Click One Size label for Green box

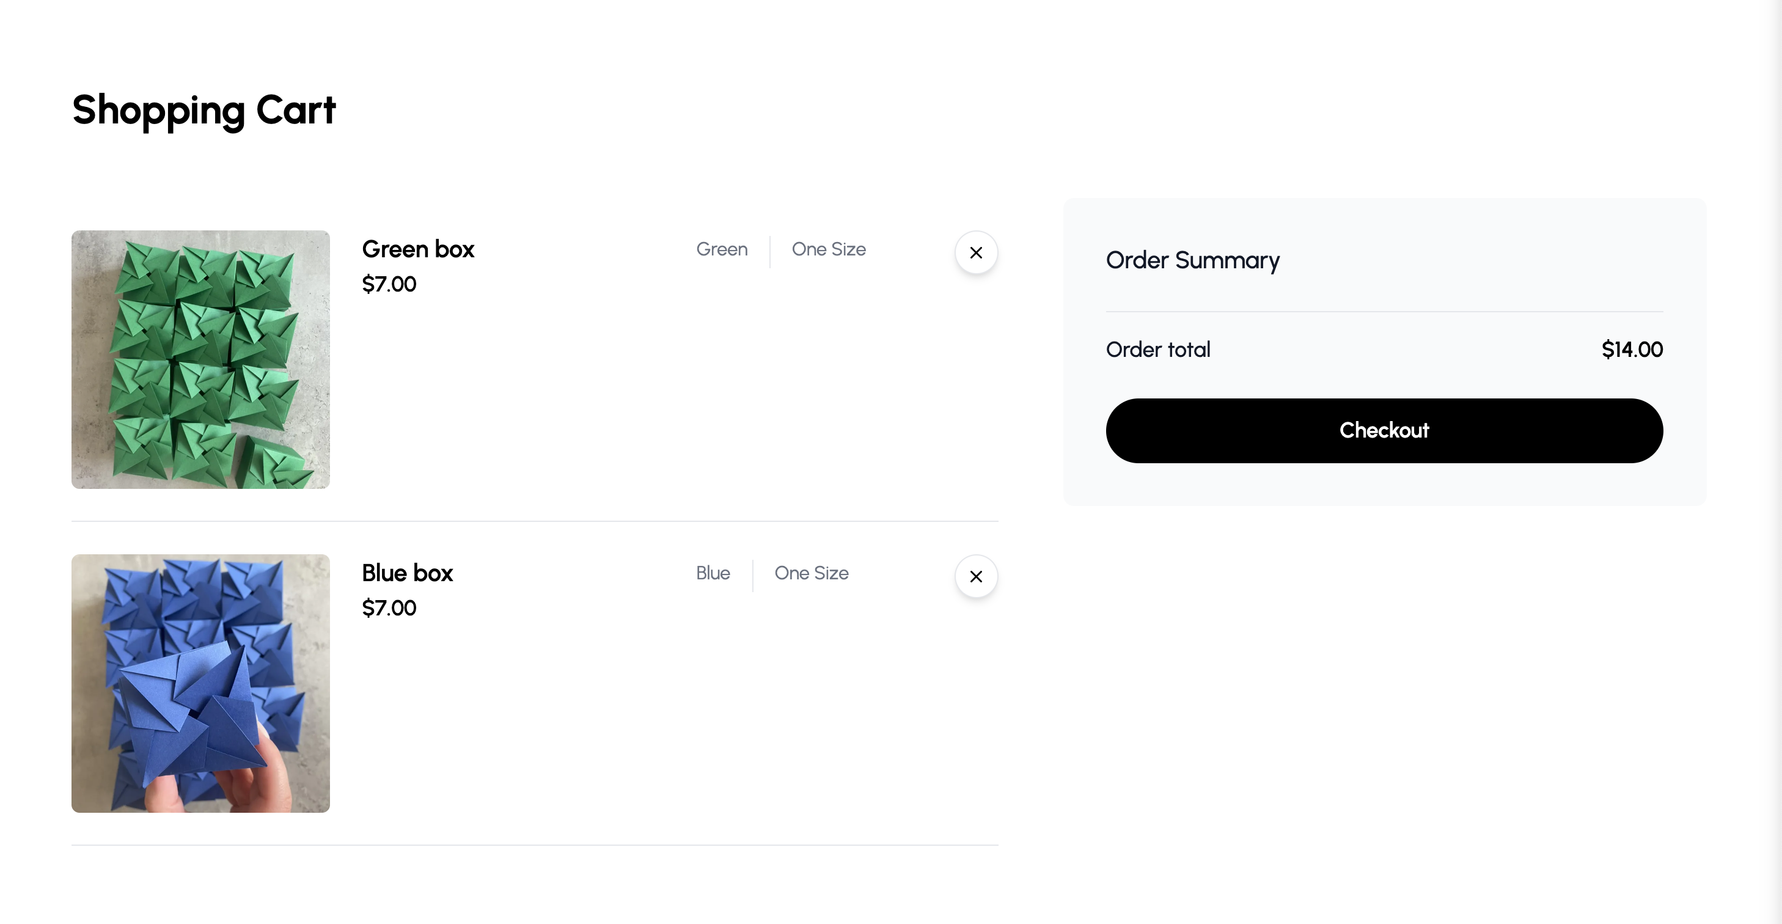[829, 249]
